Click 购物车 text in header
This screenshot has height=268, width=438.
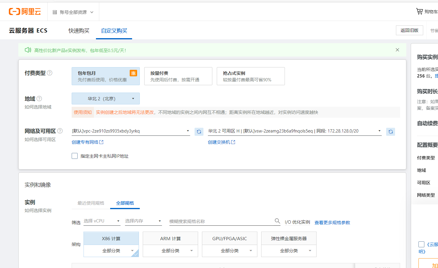431,12
